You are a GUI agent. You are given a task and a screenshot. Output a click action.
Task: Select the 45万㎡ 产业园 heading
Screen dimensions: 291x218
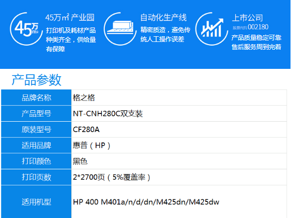pos(70,18)
